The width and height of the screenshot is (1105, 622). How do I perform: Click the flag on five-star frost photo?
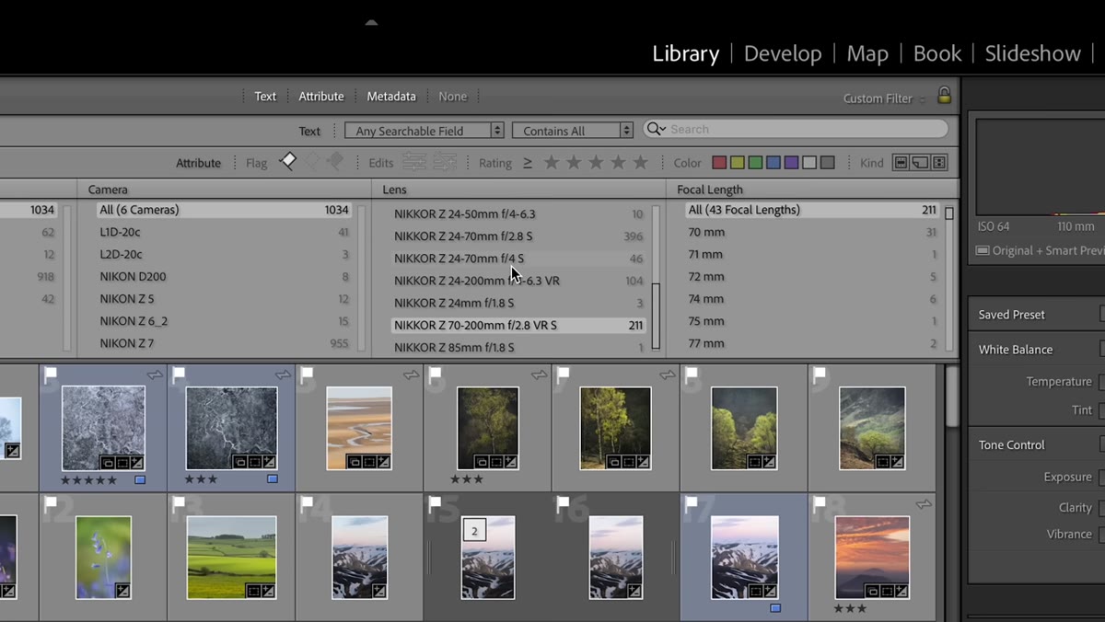[52, 374]
